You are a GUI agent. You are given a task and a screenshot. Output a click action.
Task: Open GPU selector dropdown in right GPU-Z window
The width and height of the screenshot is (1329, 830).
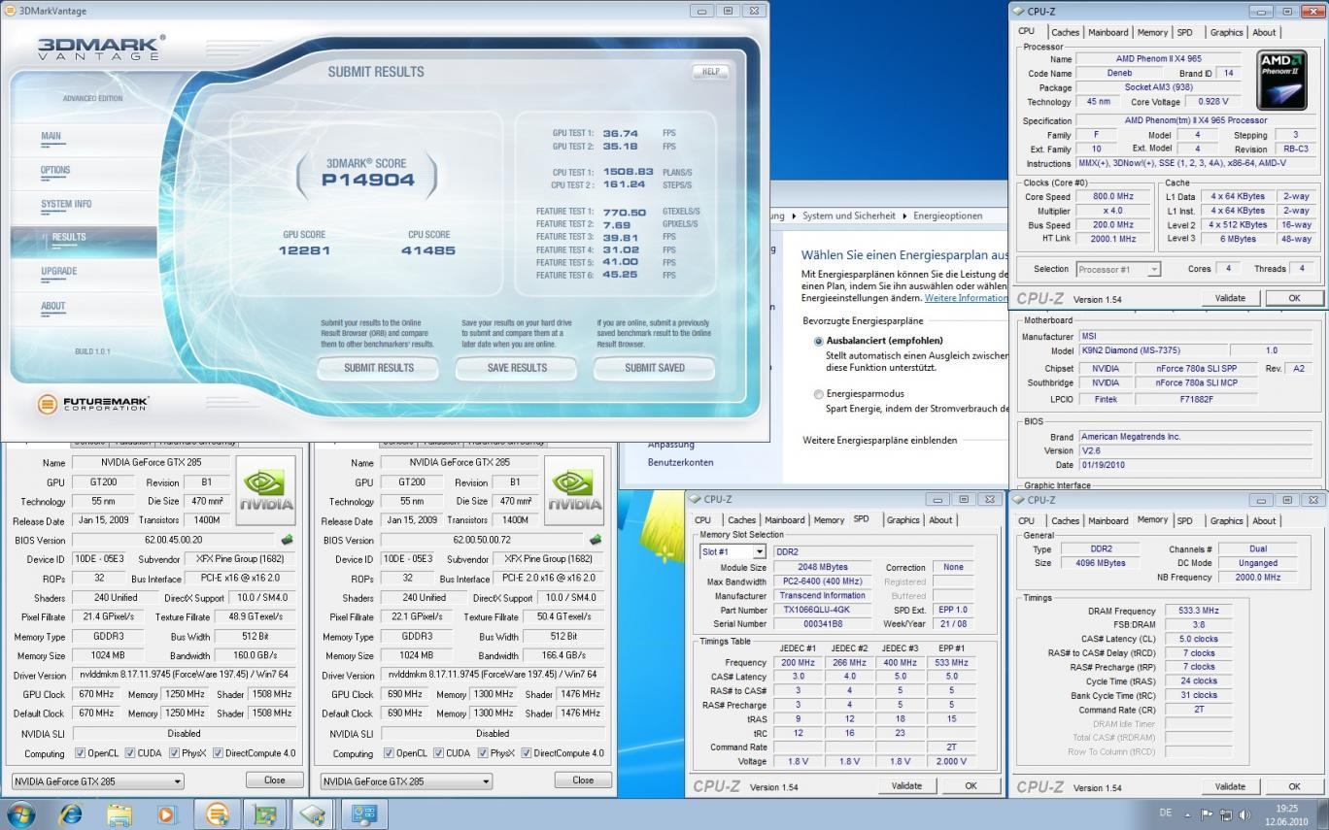click(x=406, y=780)
